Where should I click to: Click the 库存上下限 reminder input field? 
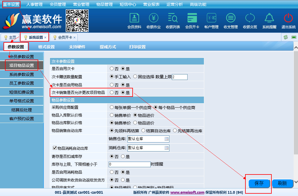pos(129,164)
